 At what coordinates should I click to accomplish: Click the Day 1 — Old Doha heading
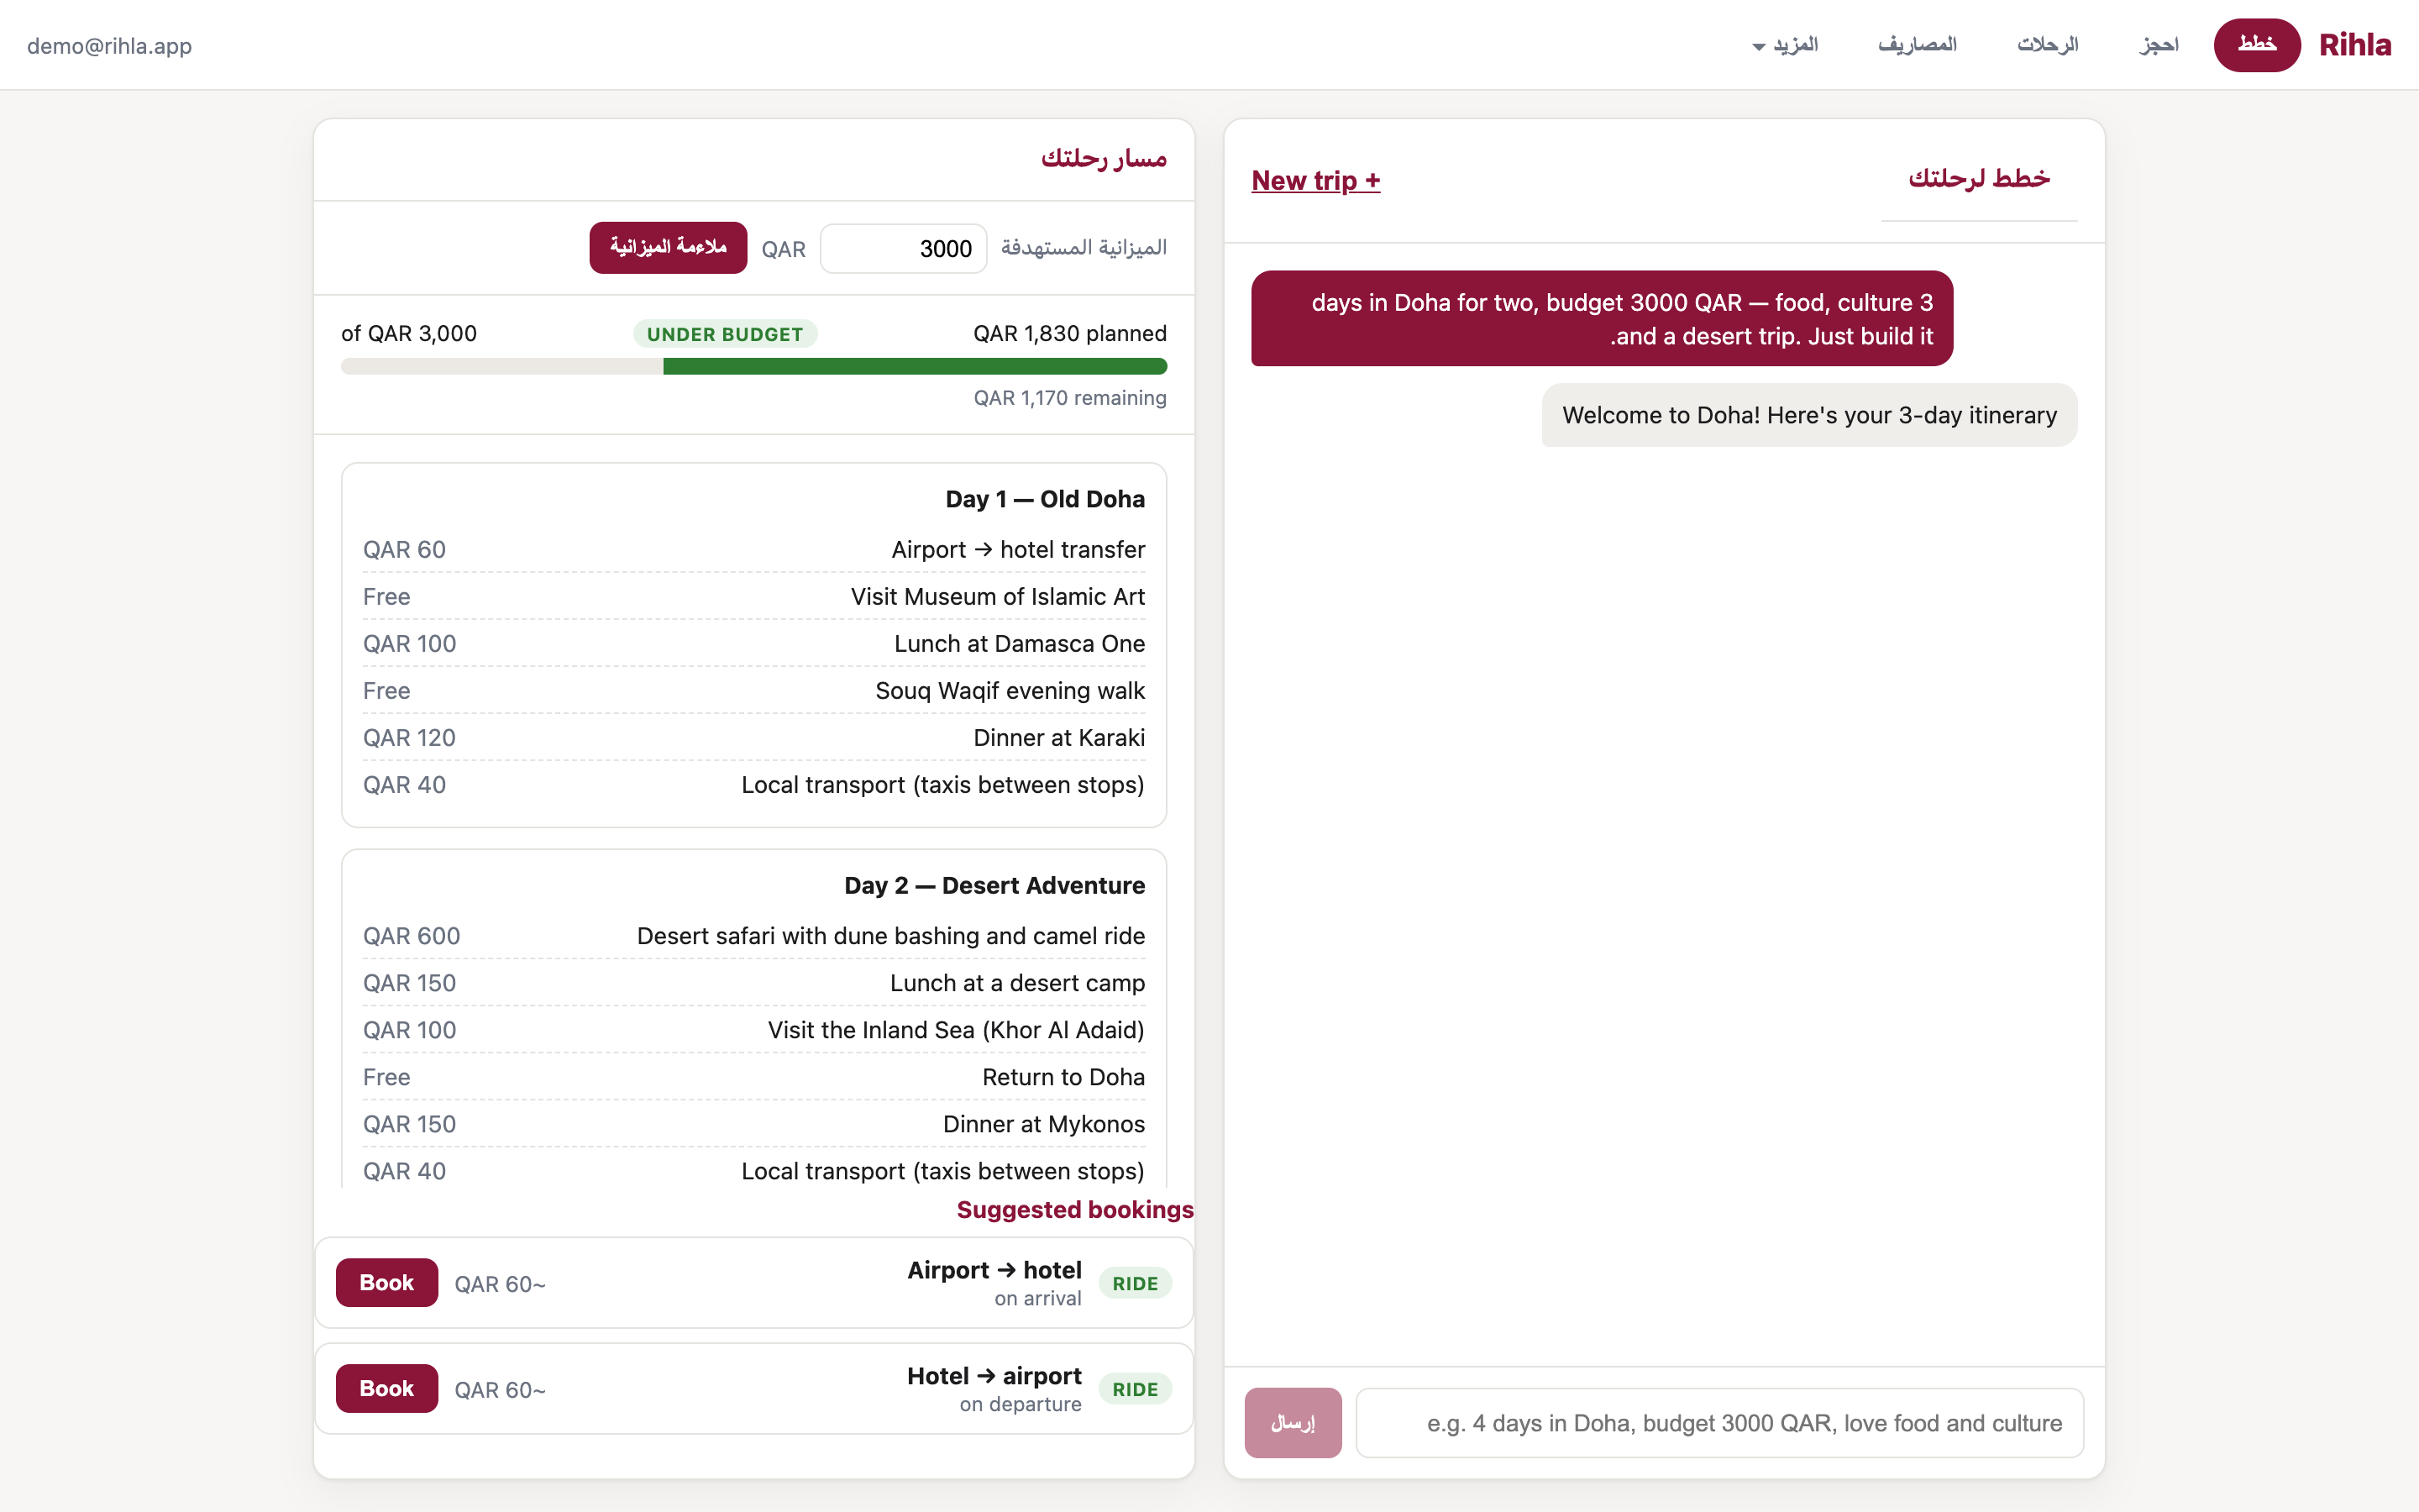point(1045,499)
